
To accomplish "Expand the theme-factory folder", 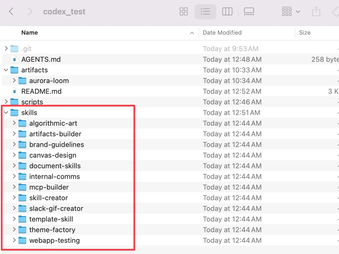I will (x=14, y=229).
